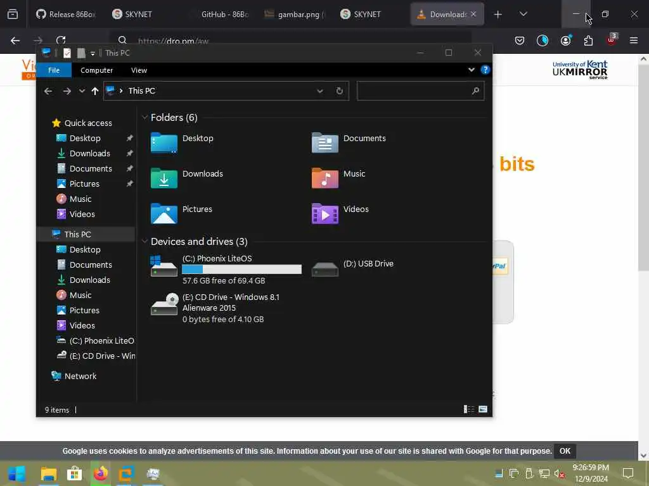
Task: Open the Desktop folder in the Folders section
Action: pyautogui.click(x=182, y=143)
